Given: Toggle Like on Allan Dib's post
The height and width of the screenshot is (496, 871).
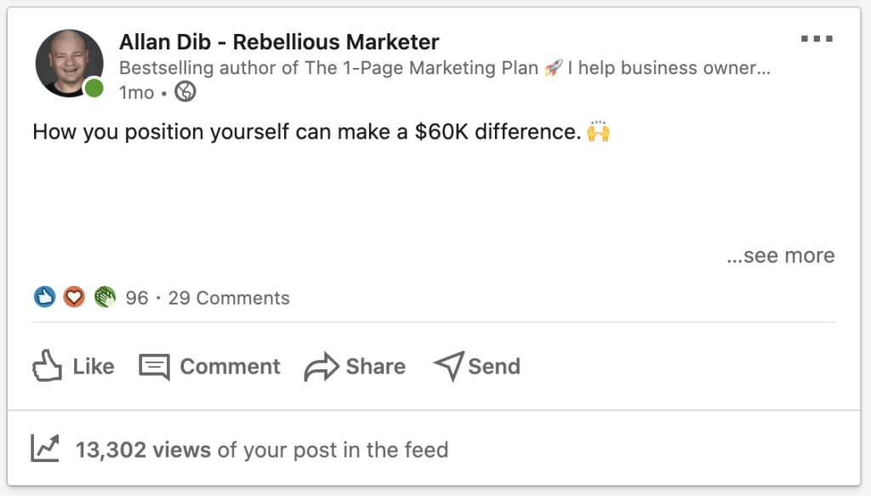Looking at the screenshot, I should pyautogui.click(x=72, y=367).
